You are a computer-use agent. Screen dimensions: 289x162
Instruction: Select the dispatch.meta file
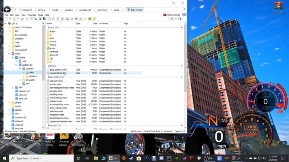point(94,81)
